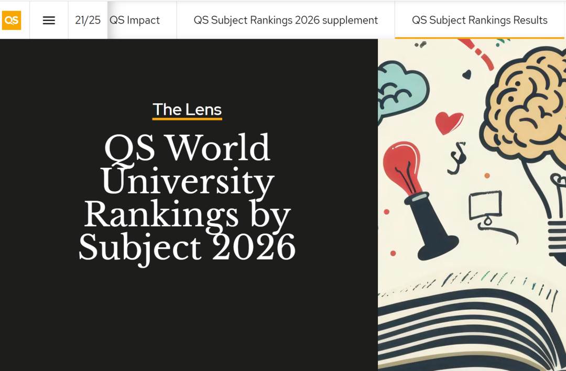Follow The Lens link
The width and height of the screenshot is (566, 371).
tap(187, 110)
